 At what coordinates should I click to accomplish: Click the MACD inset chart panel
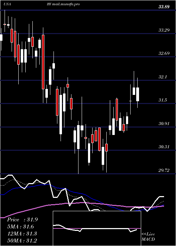click(x=97, y=228)
